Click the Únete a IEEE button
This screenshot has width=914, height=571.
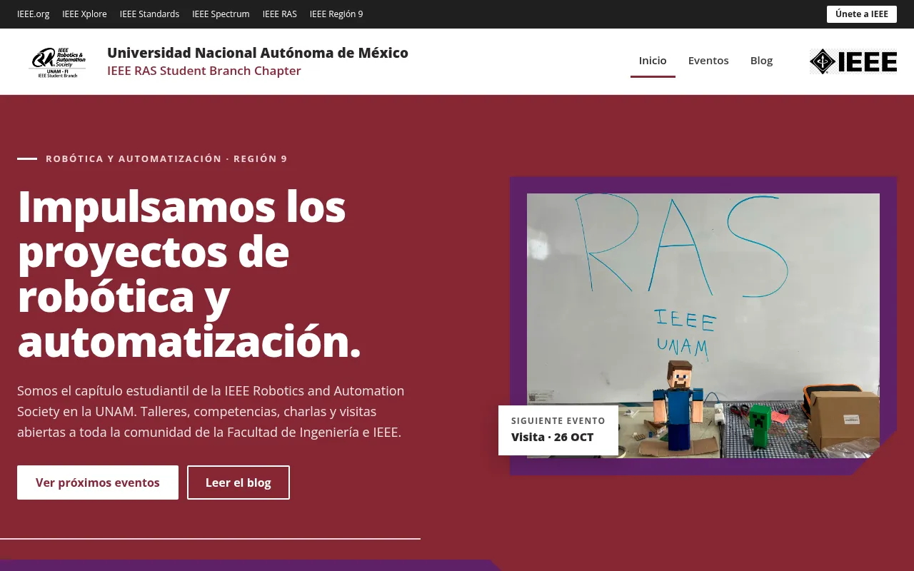pos(862,14)
